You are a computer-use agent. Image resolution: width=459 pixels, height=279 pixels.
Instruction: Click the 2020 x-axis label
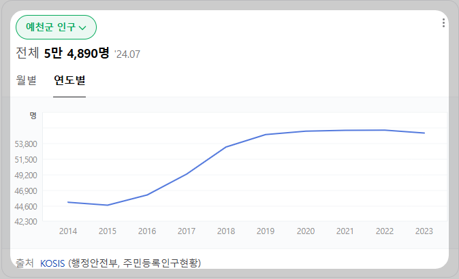[306, 231]
